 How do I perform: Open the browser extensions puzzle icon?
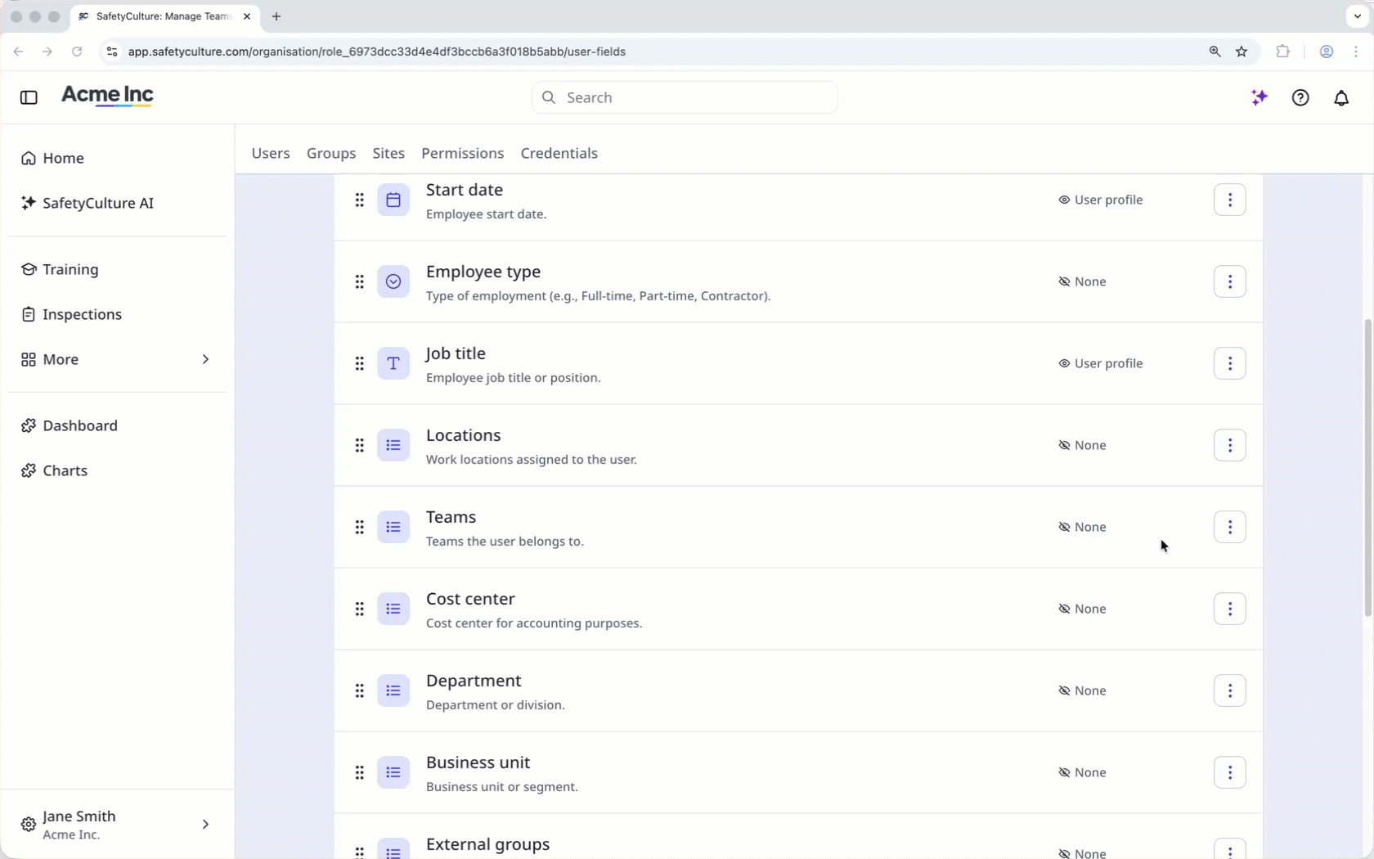pos(1282,52)
